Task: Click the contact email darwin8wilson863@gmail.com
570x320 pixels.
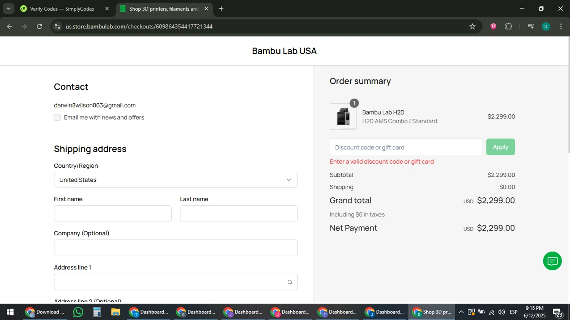Action: point(95,105)
